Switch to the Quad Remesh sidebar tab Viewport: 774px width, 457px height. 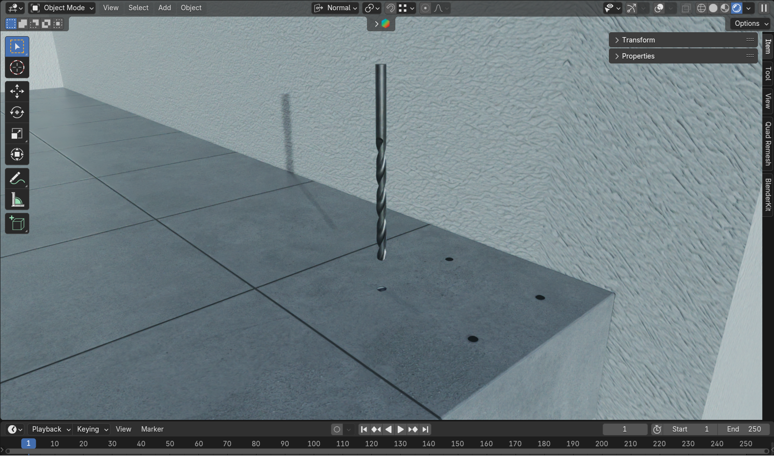(768, 144)
